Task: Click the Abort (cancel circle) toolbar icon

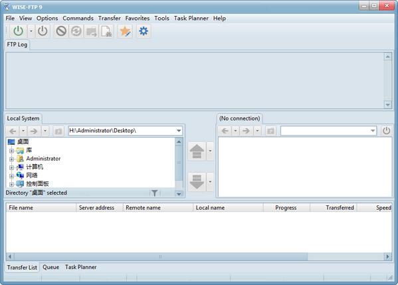Action: point(61,31)
